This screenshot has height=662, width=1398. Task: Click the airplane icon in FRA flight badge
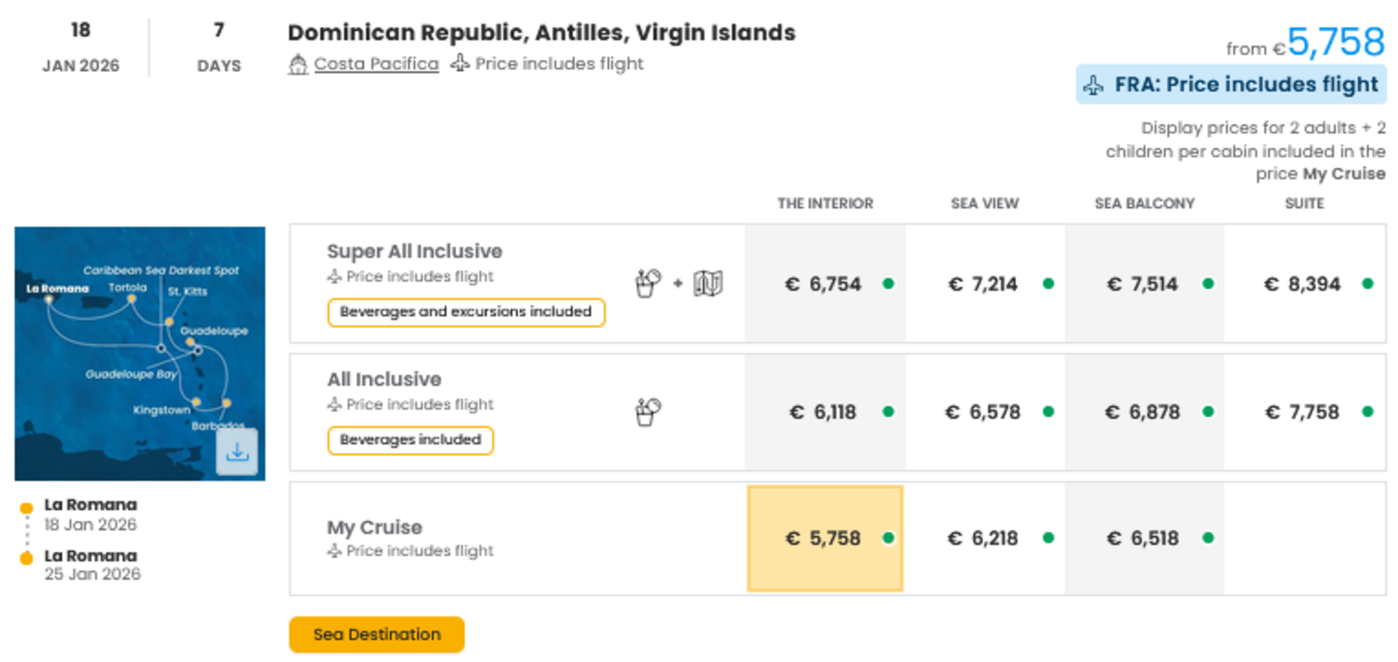pyautogui.click(x=1093, y=85)
